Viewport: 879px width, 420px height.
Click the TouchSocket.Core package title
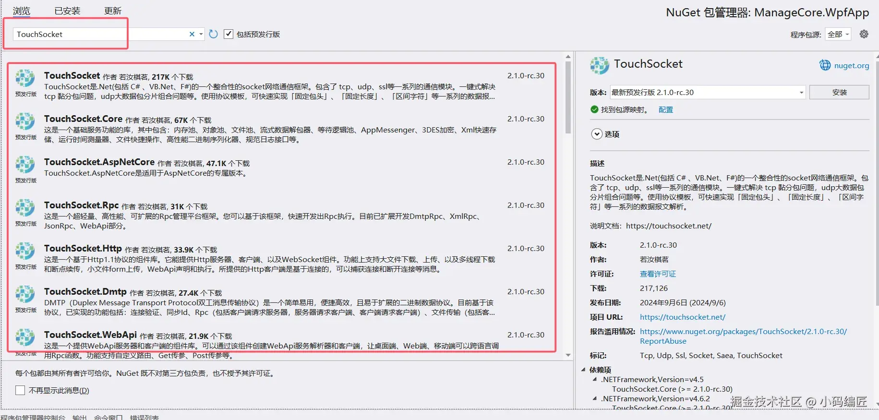point(83,119)
